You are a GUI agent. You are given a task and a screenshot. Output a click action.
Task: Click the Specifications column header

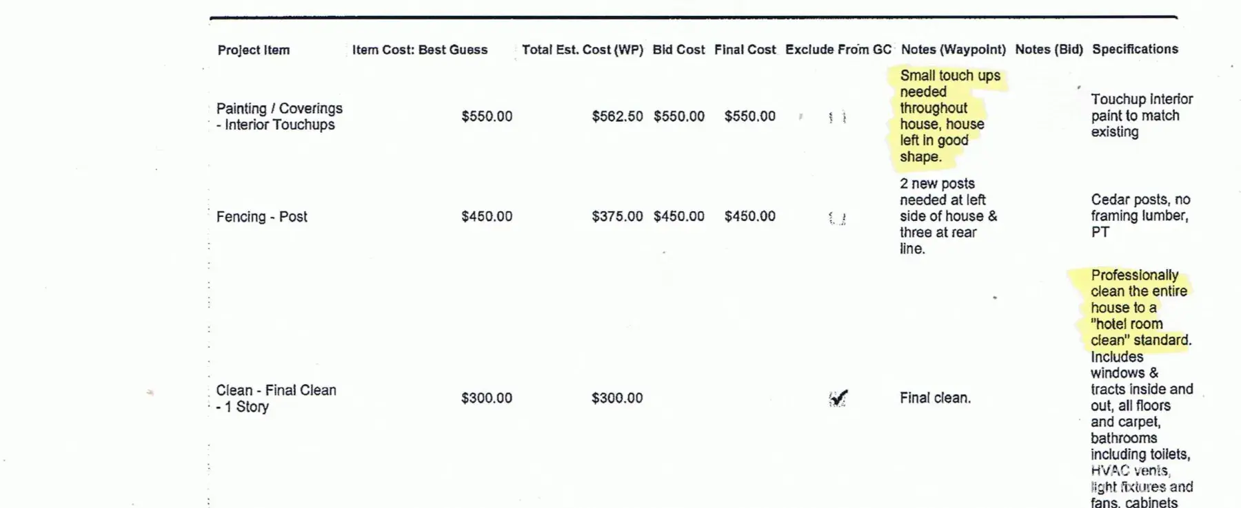pos(1135,49)
